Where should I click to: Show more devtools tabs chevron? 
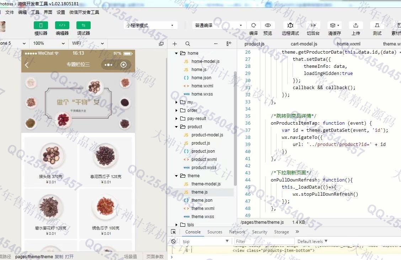pos(297,232)
